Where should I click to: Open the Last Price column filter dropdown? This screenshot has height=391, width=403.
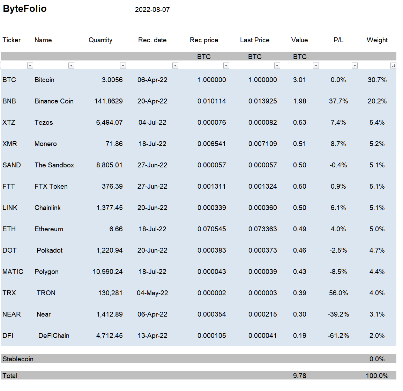click(277, 66)
